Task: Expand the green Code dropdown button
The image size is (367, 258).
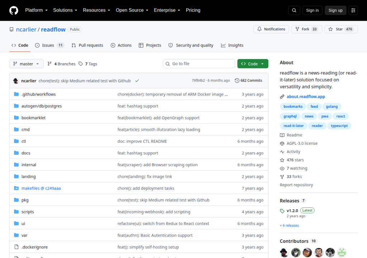Action: pyautogui.click(x=253, y=64)
